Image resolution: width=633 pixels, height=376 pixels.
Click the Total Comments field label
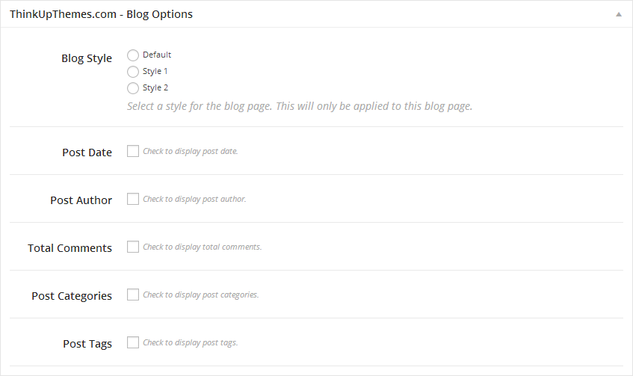click(x=70, y=248)
